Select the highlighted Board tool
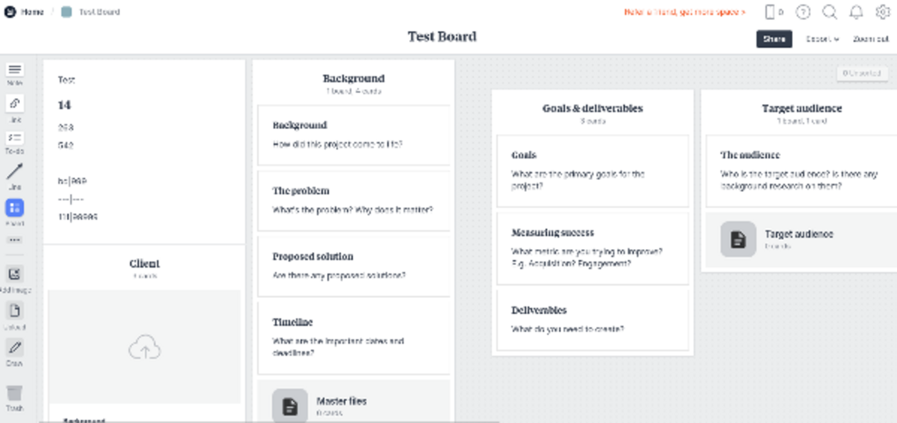This screenshot has height=423, width=897. [14, 208]
